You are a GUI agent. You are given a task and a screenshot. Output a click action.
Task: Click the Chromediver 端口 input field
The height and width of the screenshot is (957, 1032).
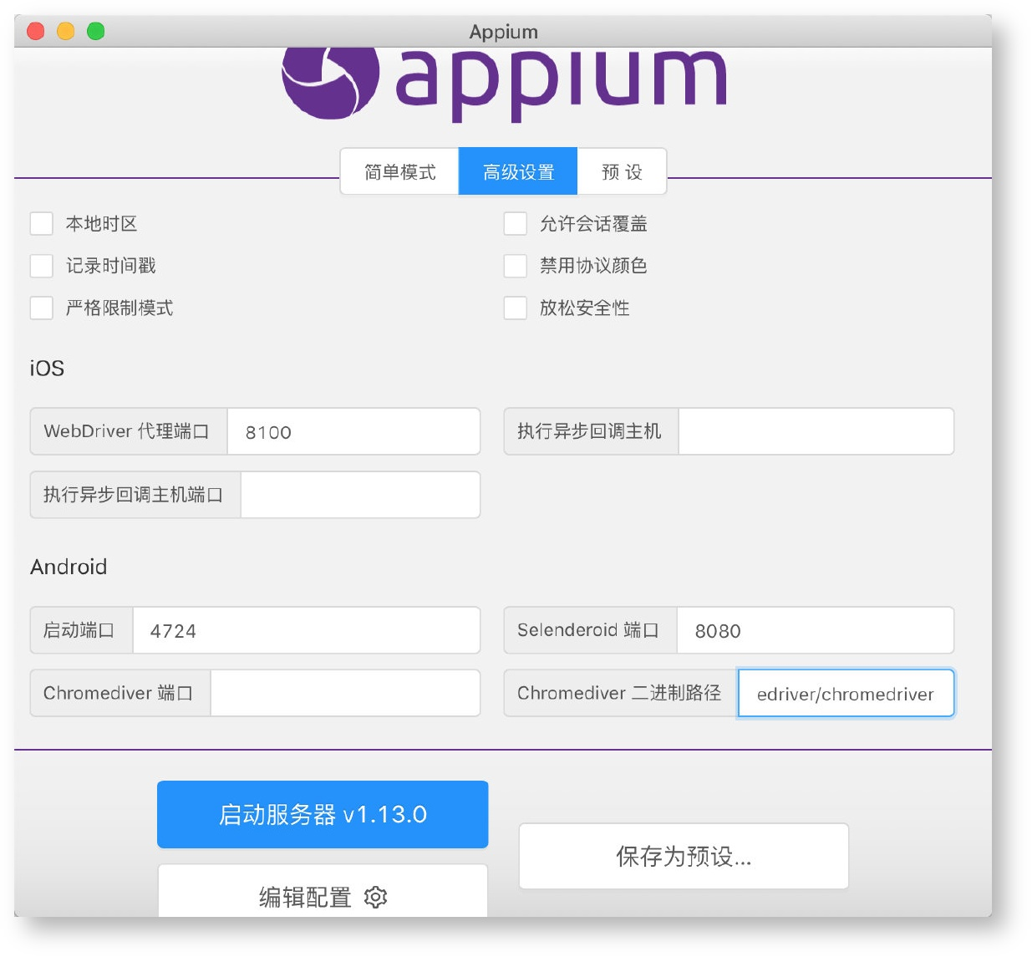click(345, 693)
